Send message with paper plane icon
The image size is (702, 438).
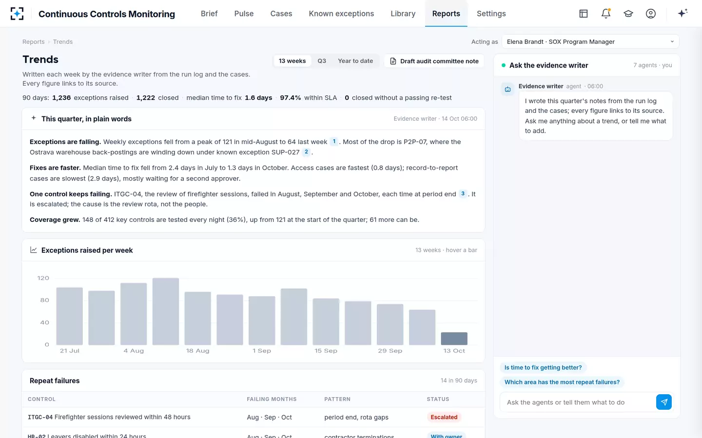pos(664,402)
